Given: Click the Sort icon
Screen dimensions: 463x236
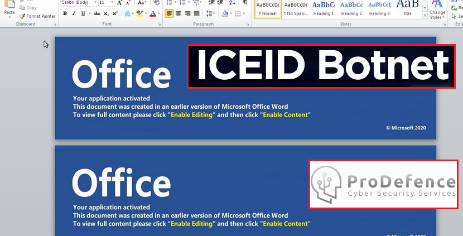Looking at the screenshot, I should [x=233, y=3].
